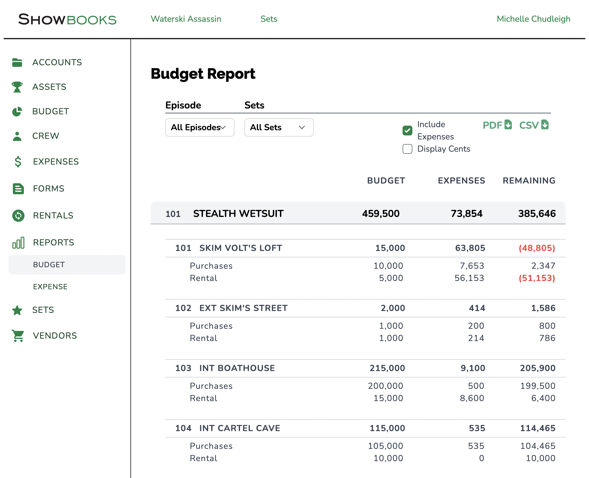Viewport: 589px width, 478px height.
Task: Click the Budget pie chart icon
Action: (17, 112)
